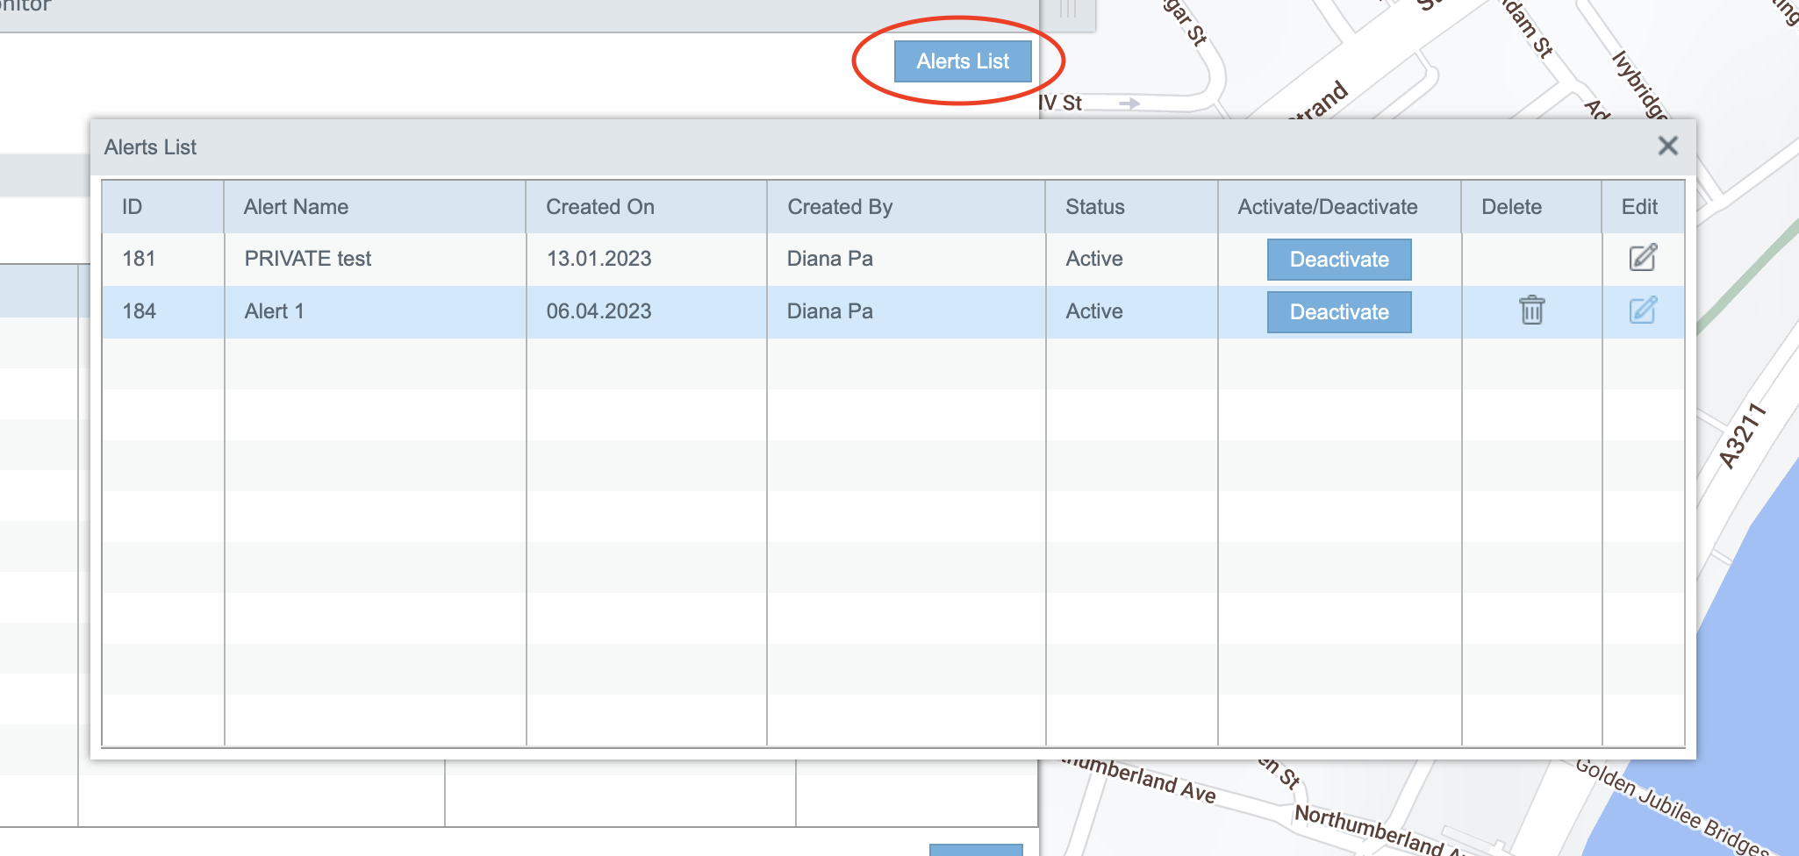
Task: Click the Status column header
Action: click(x=1094, y=207)
